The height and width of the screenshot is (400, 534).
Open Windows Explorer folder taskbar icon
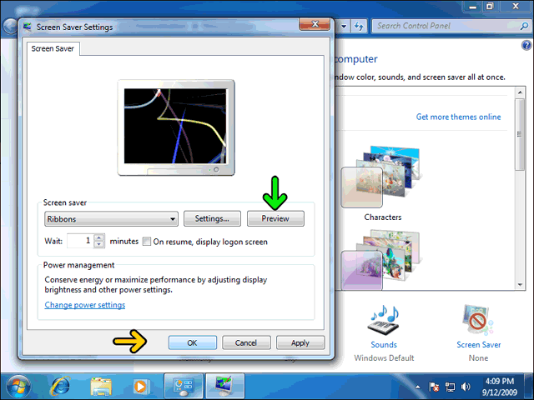click(101, 387)
